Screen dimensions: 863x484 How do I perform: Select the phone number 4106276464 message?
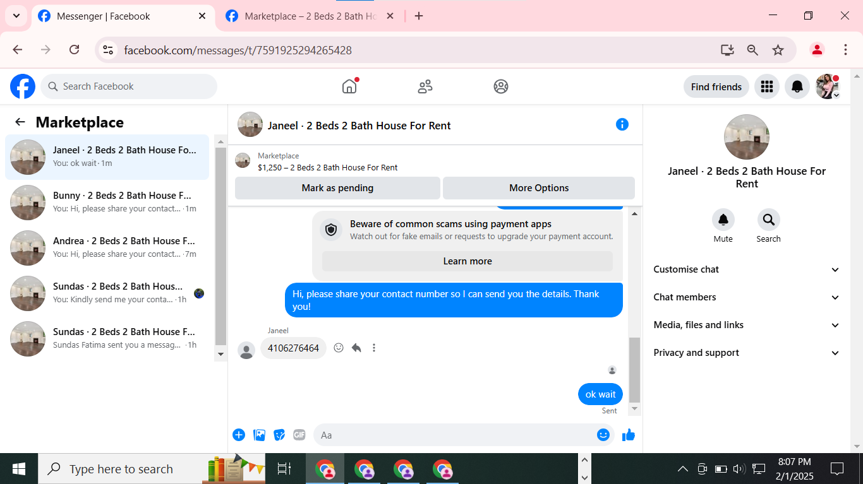point(293,348)
